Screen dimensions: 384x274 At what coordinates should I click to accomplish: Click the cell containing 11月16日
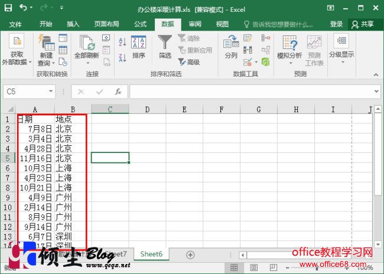(x=36, y=158)
